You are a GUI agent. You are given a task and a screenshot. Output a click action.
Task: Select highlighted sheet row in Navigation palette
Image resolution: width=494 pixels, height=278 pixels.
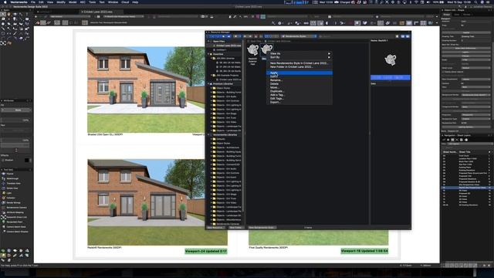466,188
